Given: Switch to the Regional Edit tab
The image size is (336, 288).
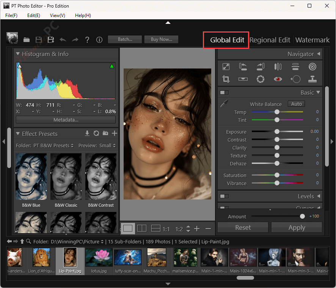Looking at the screenshot, I should (x=270, y=40).
